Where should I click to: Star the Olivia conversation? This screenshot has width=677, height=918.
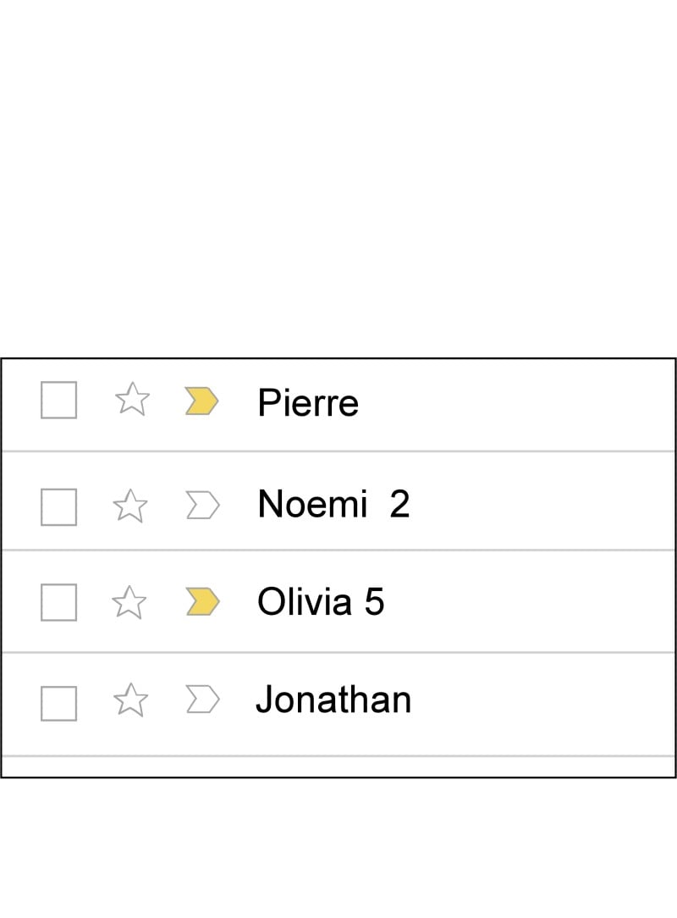tap(129, 602)
